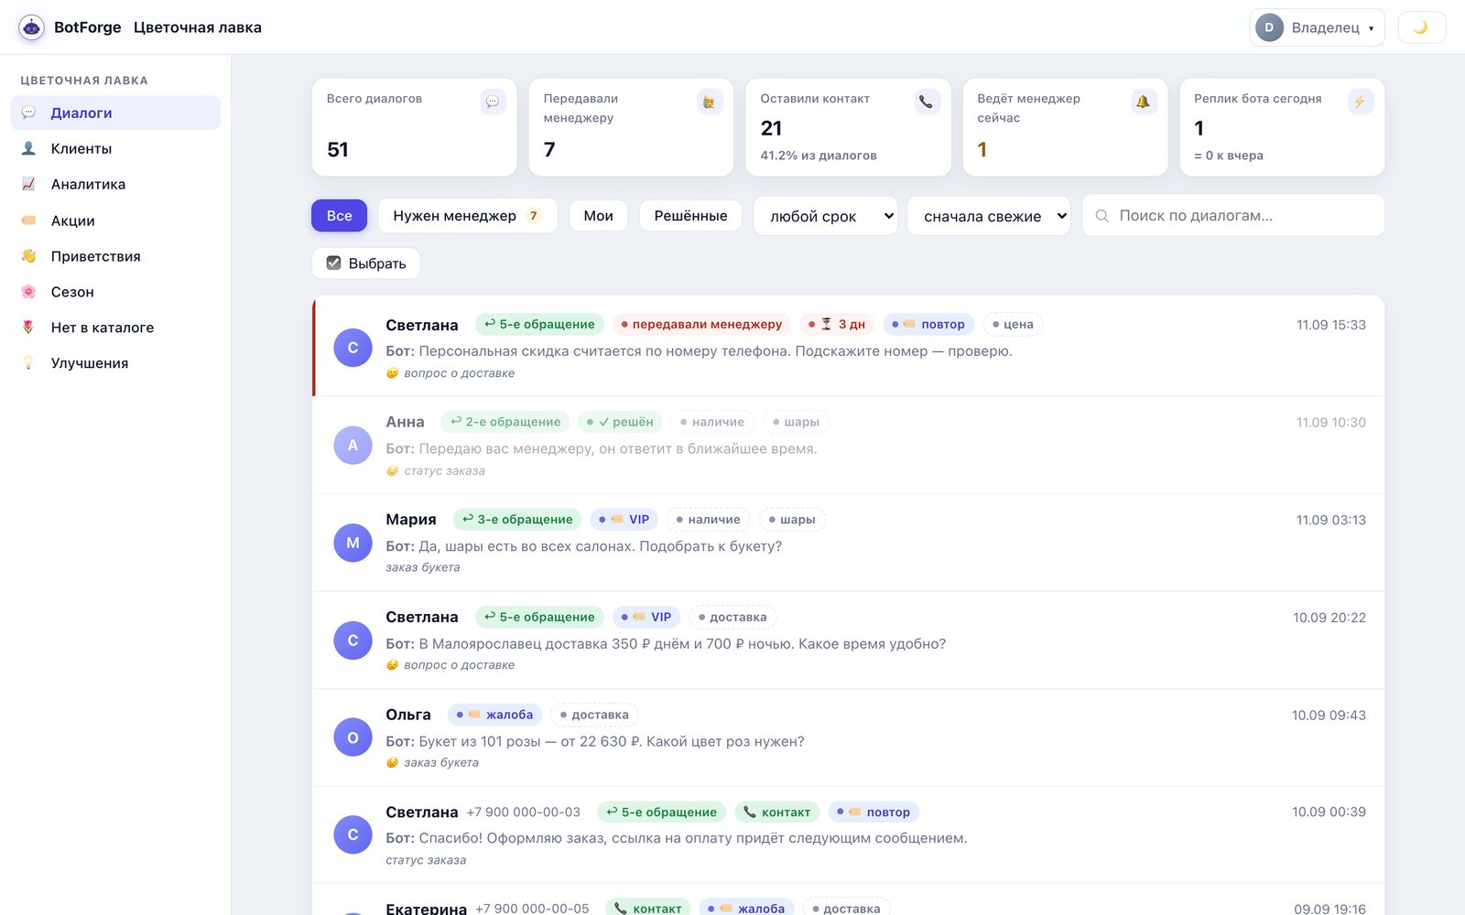1465x915 pixels.
Task: Open Приветствия page
Action: pos(115,256)
